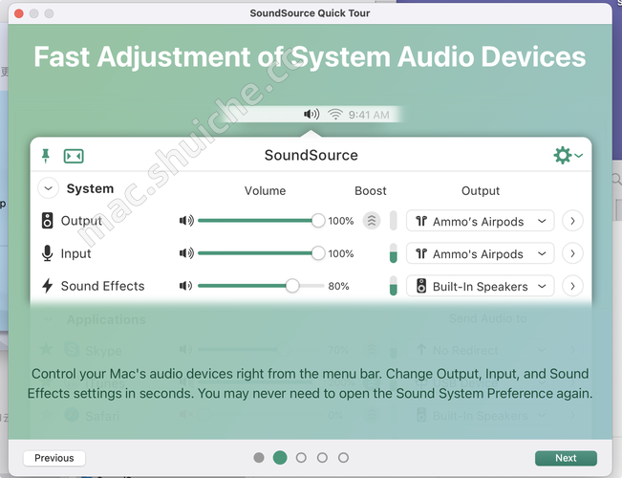Open the Input device dropdown
Screen dimensions: 622x478
pos(480,253)
